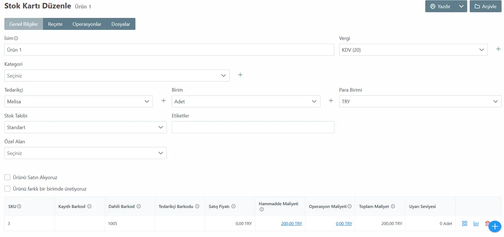This screenshot has height=237, width=504.
Task: Click info icon next to Operasyon Maliyeti
Action: tap(350, 207)
